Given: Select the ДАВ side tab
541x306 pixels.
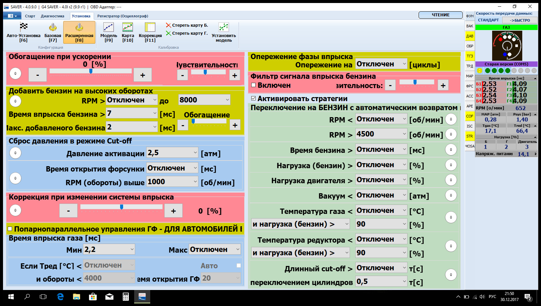Looking at the screenshot, I should [470, 36].
